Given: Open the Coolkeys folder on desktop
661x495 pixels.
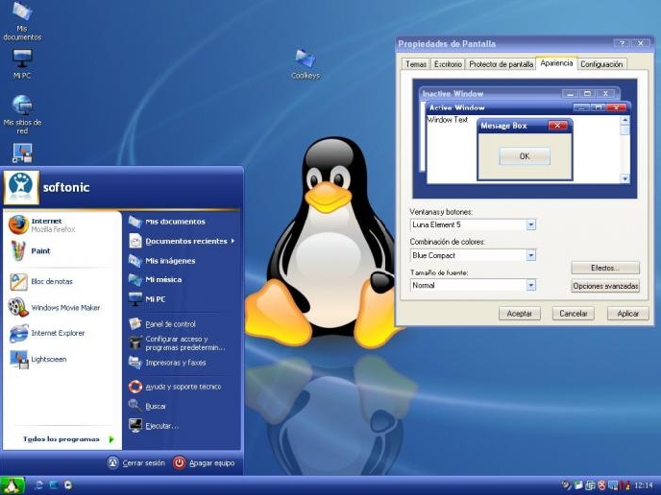Looking at the screenshot, I should (306, 64).
